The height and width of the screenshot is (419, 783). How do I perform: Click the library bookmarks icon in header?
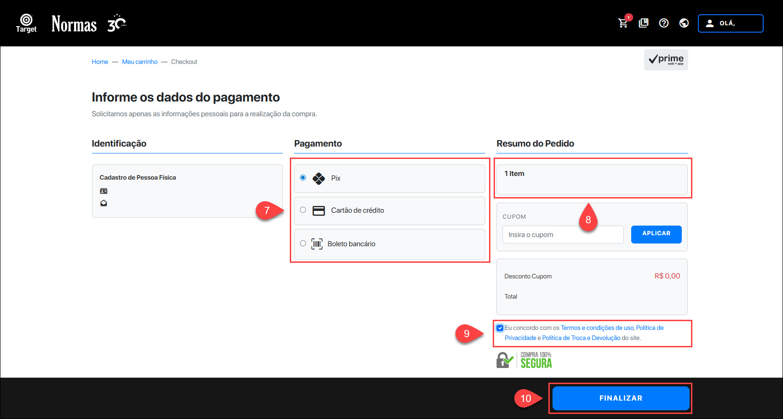(644, 23)
